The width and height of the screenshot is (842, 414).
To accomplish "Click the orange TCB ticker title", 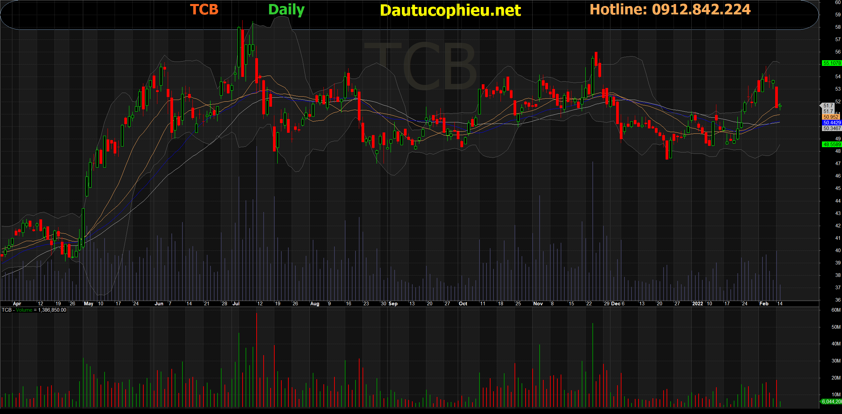I will coord(204,9).
